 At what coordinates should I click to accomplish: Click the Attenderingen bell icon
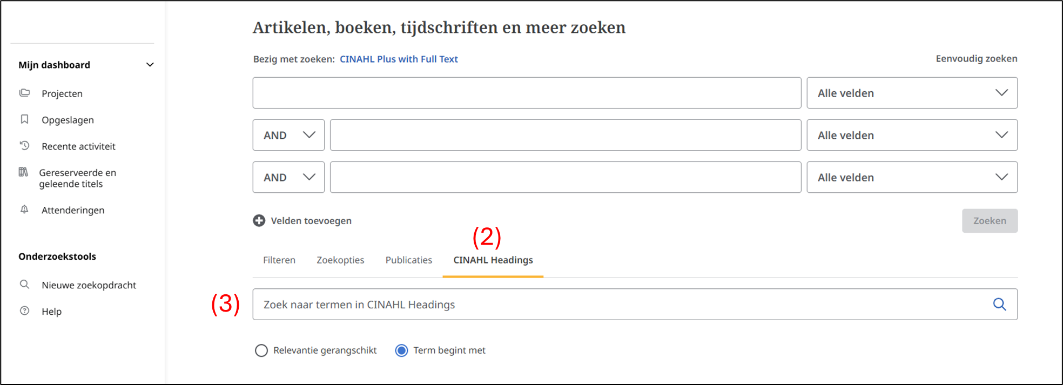coord(24,210)
